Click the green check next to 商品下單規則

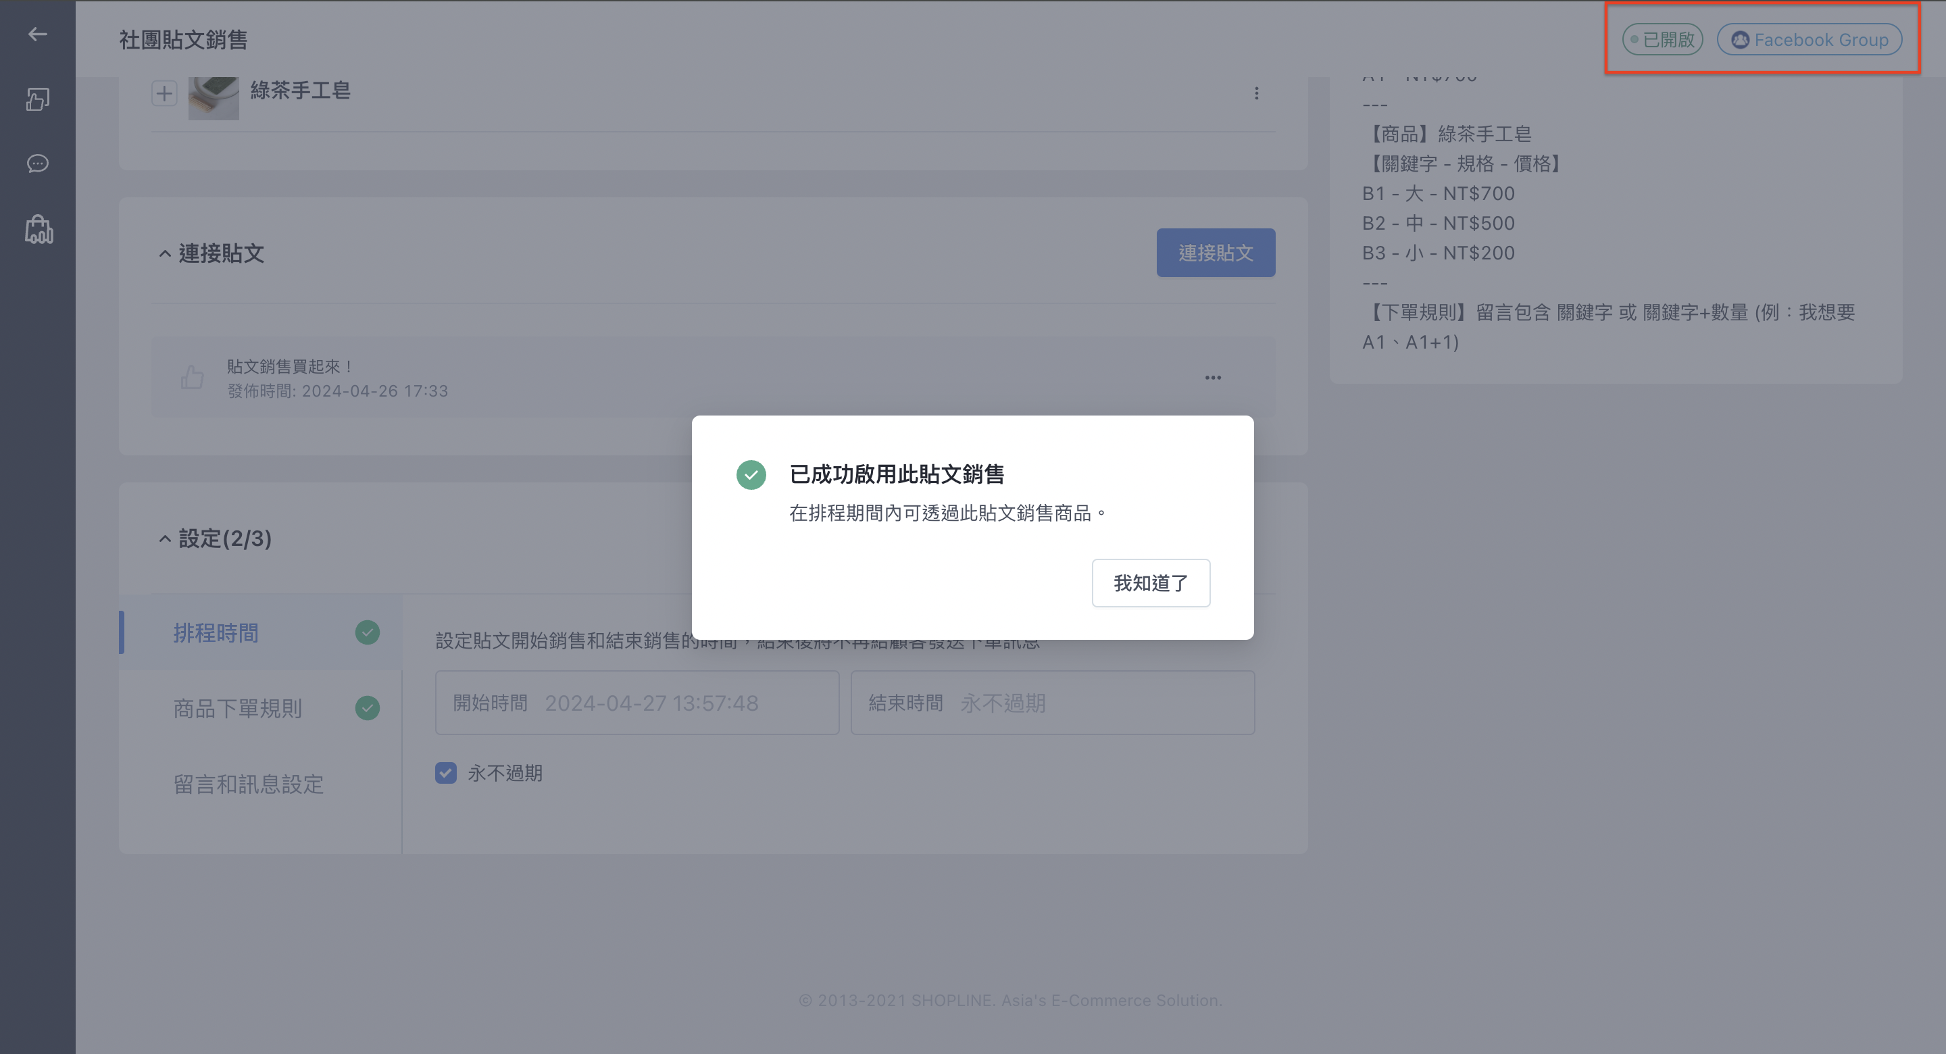367,708
